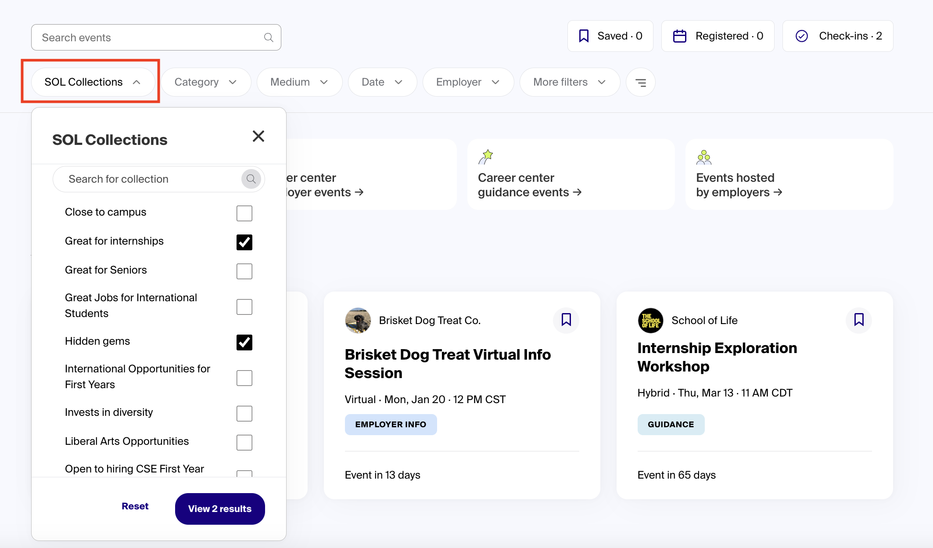Screen dimensions: 933x548
Task: Click the Reset link
Action: (135, 506)
